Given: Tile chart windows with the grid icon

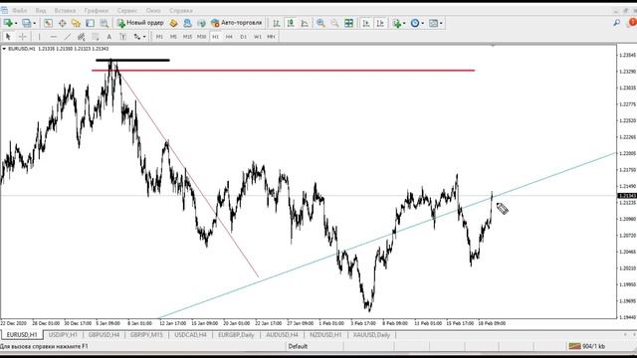Looking at the screenshot, I should pos(348,23).
